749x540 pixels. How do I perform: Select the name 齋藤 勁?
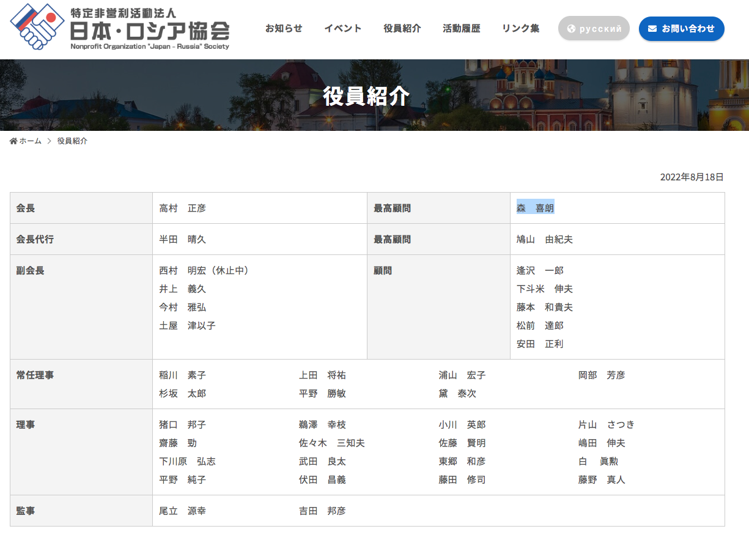(x=178, y=443)
